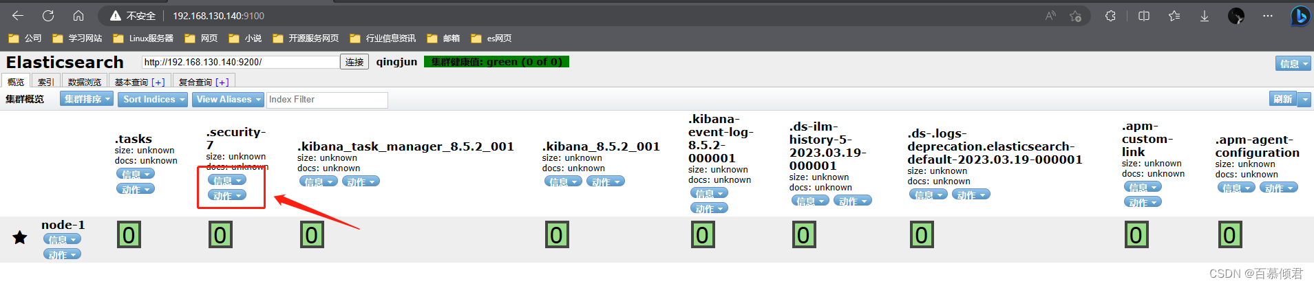Viewport: 1314px width, 286px height.
Task: Open the 网页 bookmarks folder
Action: (201, 38)
